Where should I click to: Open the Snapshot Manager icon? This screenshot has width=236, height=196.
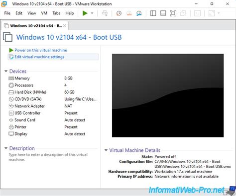click(x=139, y=13)
